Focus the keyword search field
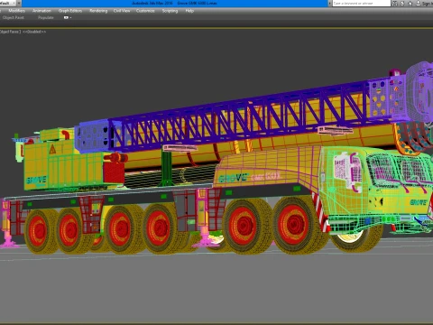Viewport: 433px width, 325px height. (361, 4)
